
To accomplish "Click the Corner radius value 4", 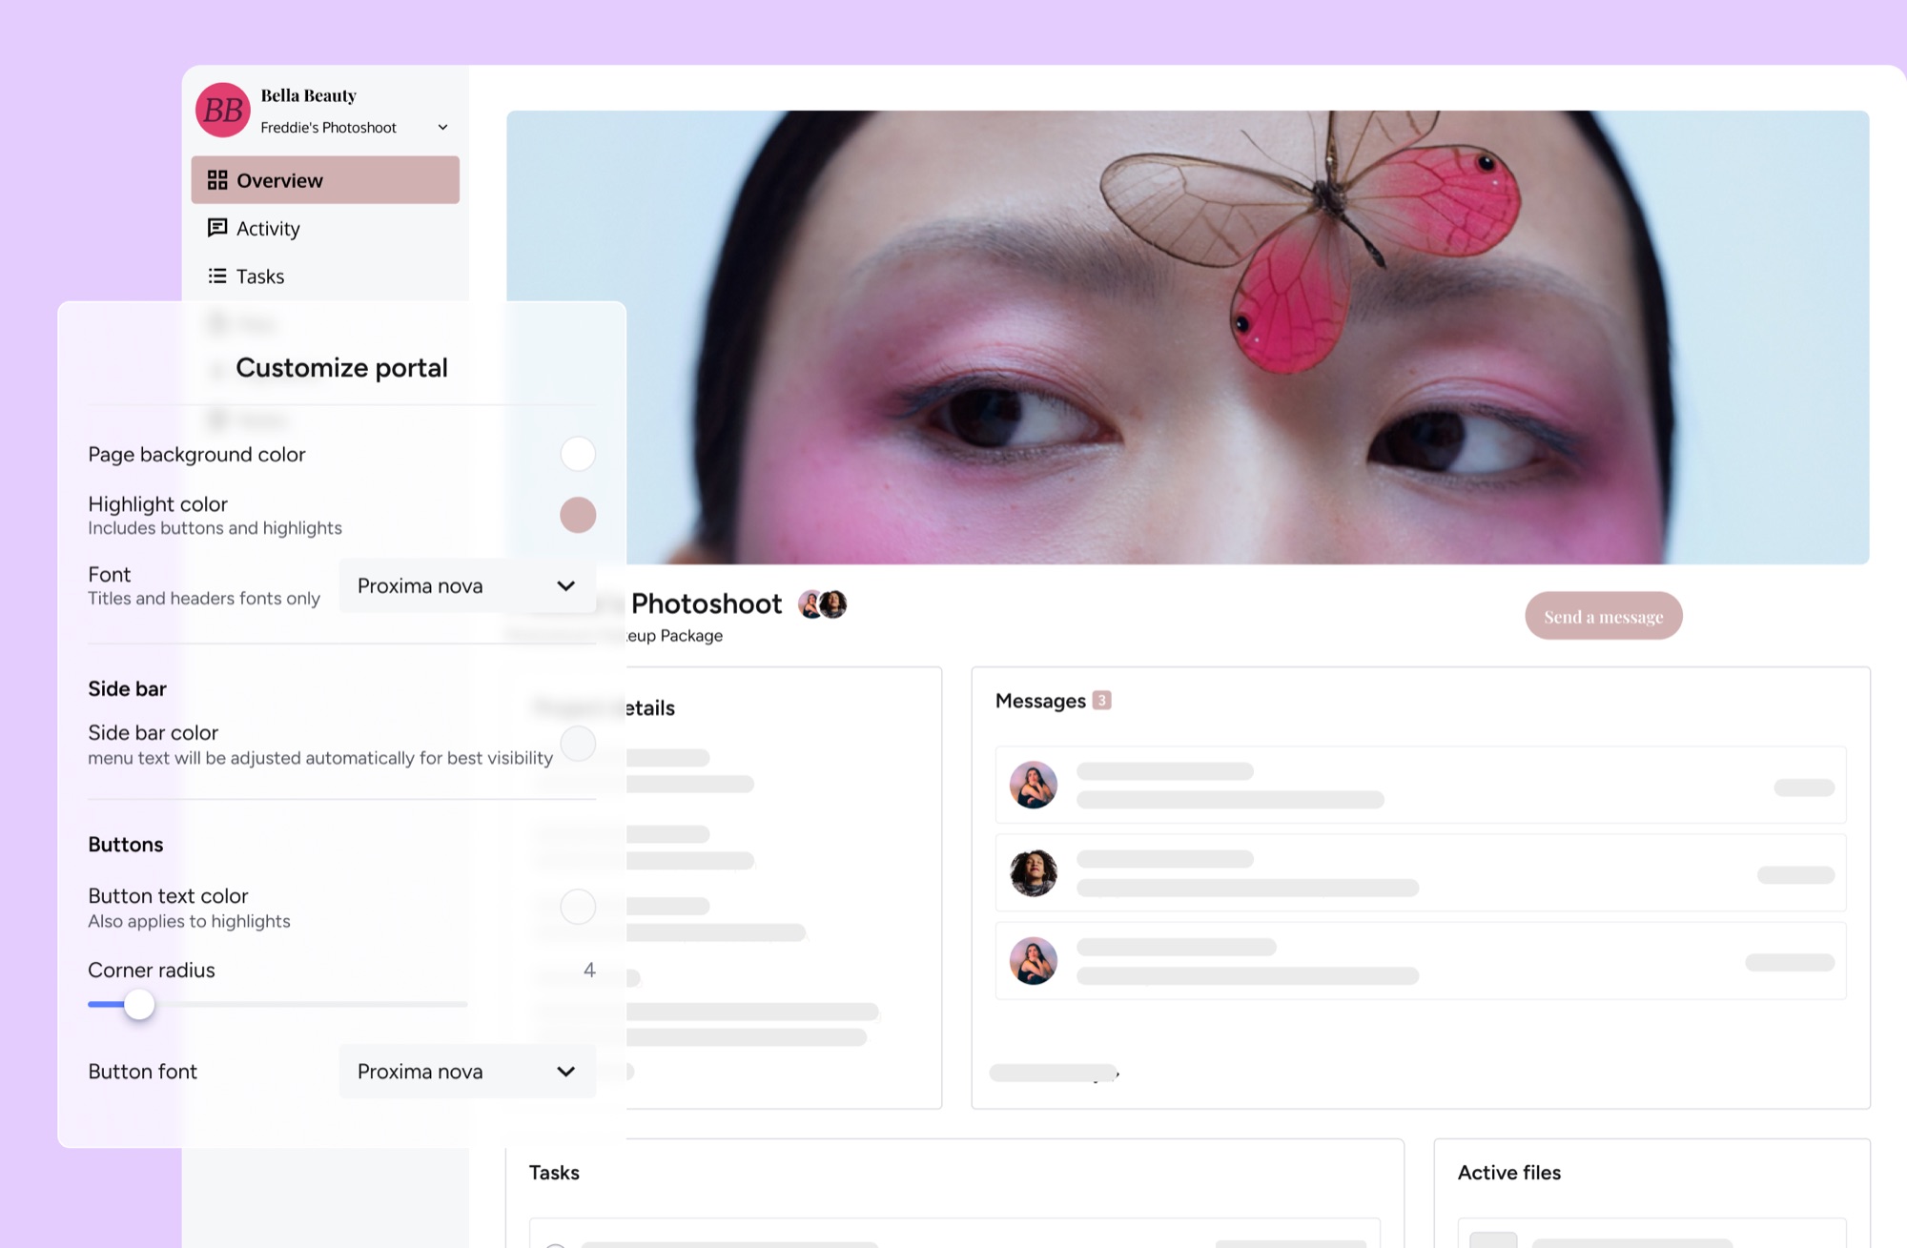I will [589, 970].
